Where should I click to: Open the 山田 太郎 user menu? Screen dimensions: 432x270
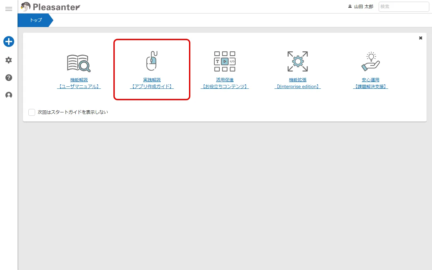[361, 6]
